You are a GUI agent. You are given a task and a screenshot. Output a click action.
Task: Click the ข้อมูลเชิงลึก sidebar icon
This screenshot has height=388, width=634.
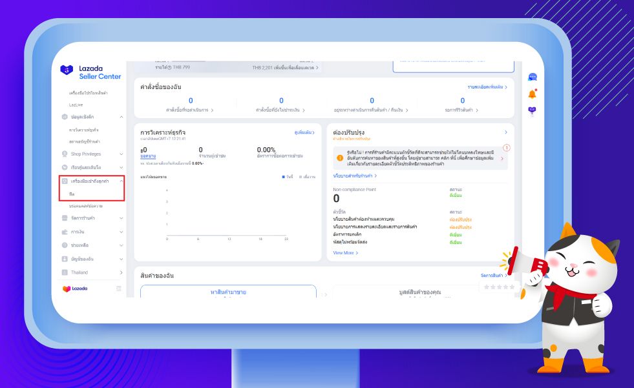click(x=64, y=117)
